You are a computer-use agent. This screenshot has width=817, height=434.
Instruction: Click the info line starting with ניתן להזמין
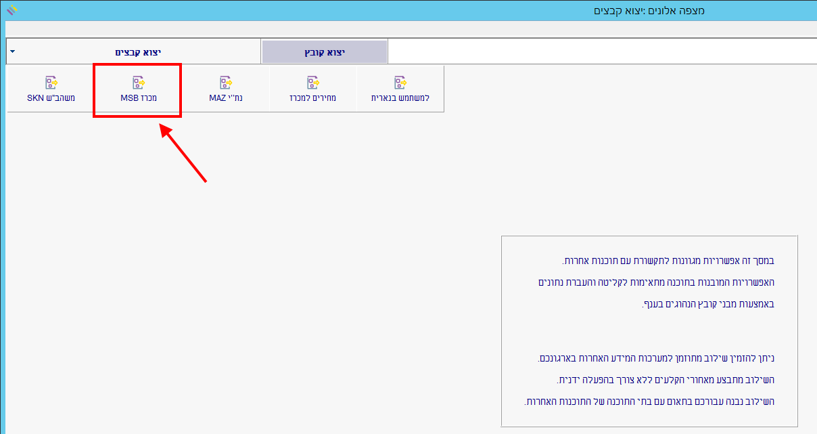(655, 358)
